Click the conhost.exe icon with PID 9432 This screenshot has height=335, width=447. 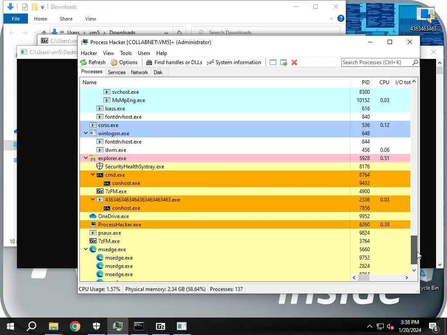[x=107, y=183]
